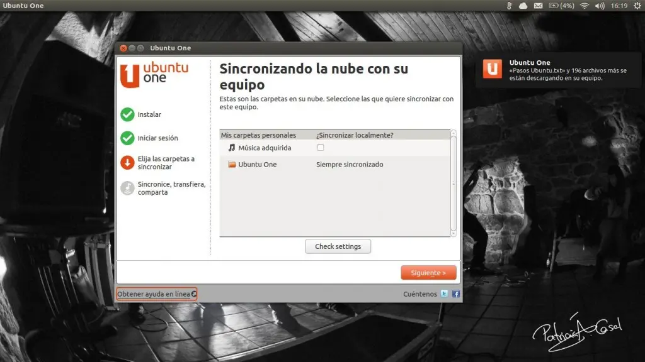Click the Instalar step label

click(149, 114)
